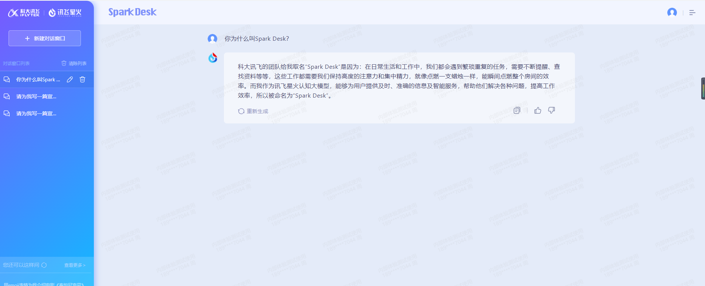705x286 pixels.
Task: Expand 查看更多 suggested questions
Action: coord(75,265)
